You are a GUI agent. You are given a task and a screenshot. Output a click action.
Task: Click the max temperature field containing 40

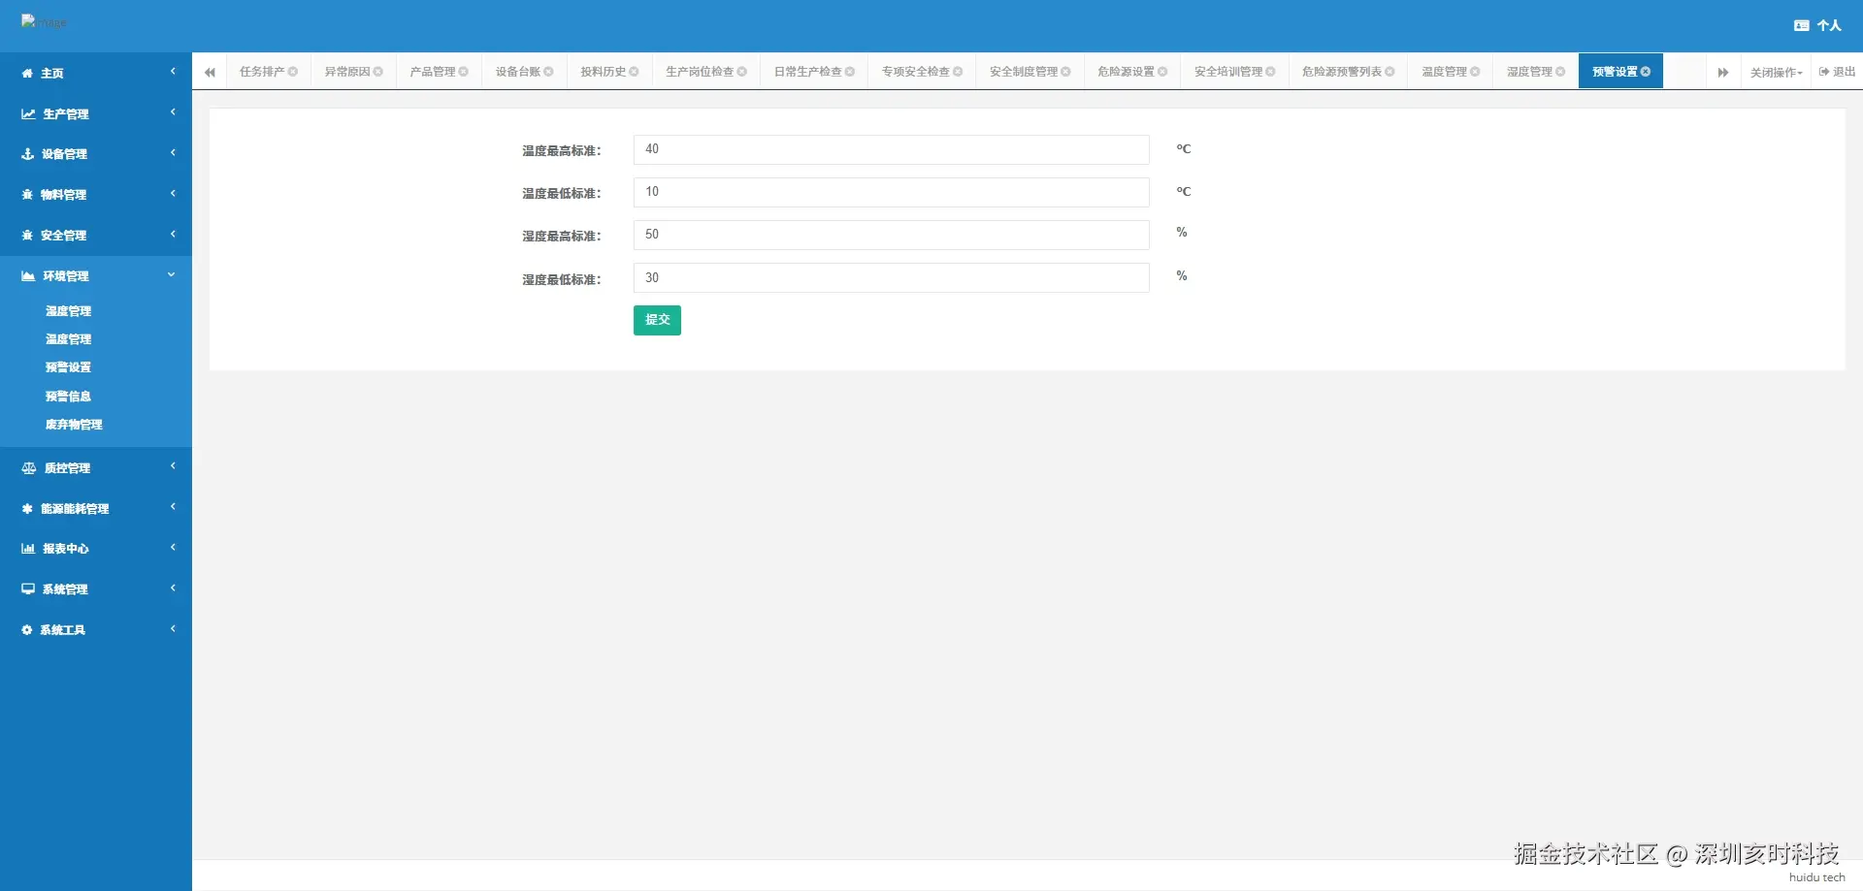coord(891,149)
